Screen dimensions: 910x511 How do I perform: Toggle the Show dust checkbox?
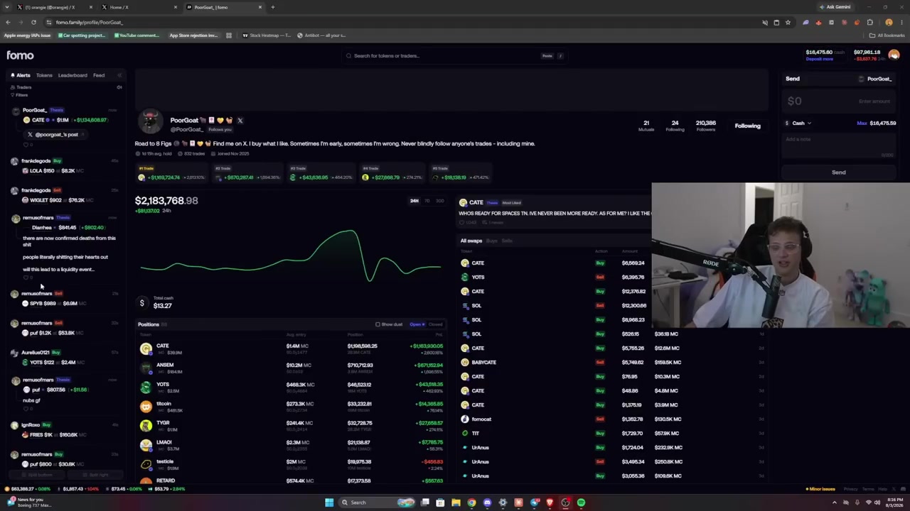tap(378, 324)
